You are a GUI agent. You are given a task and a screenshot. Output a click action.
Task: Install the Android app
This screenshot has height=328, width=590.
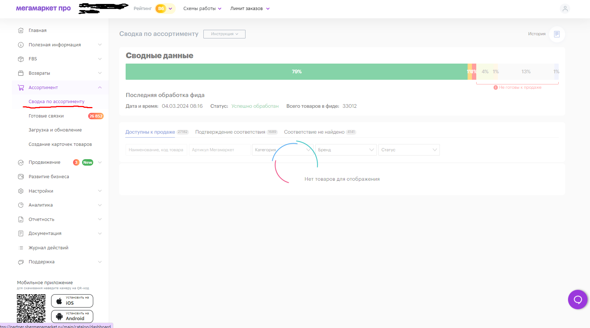click(x=72, y=316)
